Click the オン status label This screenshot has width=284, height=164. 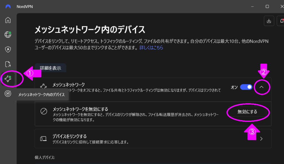coord(234,87)
